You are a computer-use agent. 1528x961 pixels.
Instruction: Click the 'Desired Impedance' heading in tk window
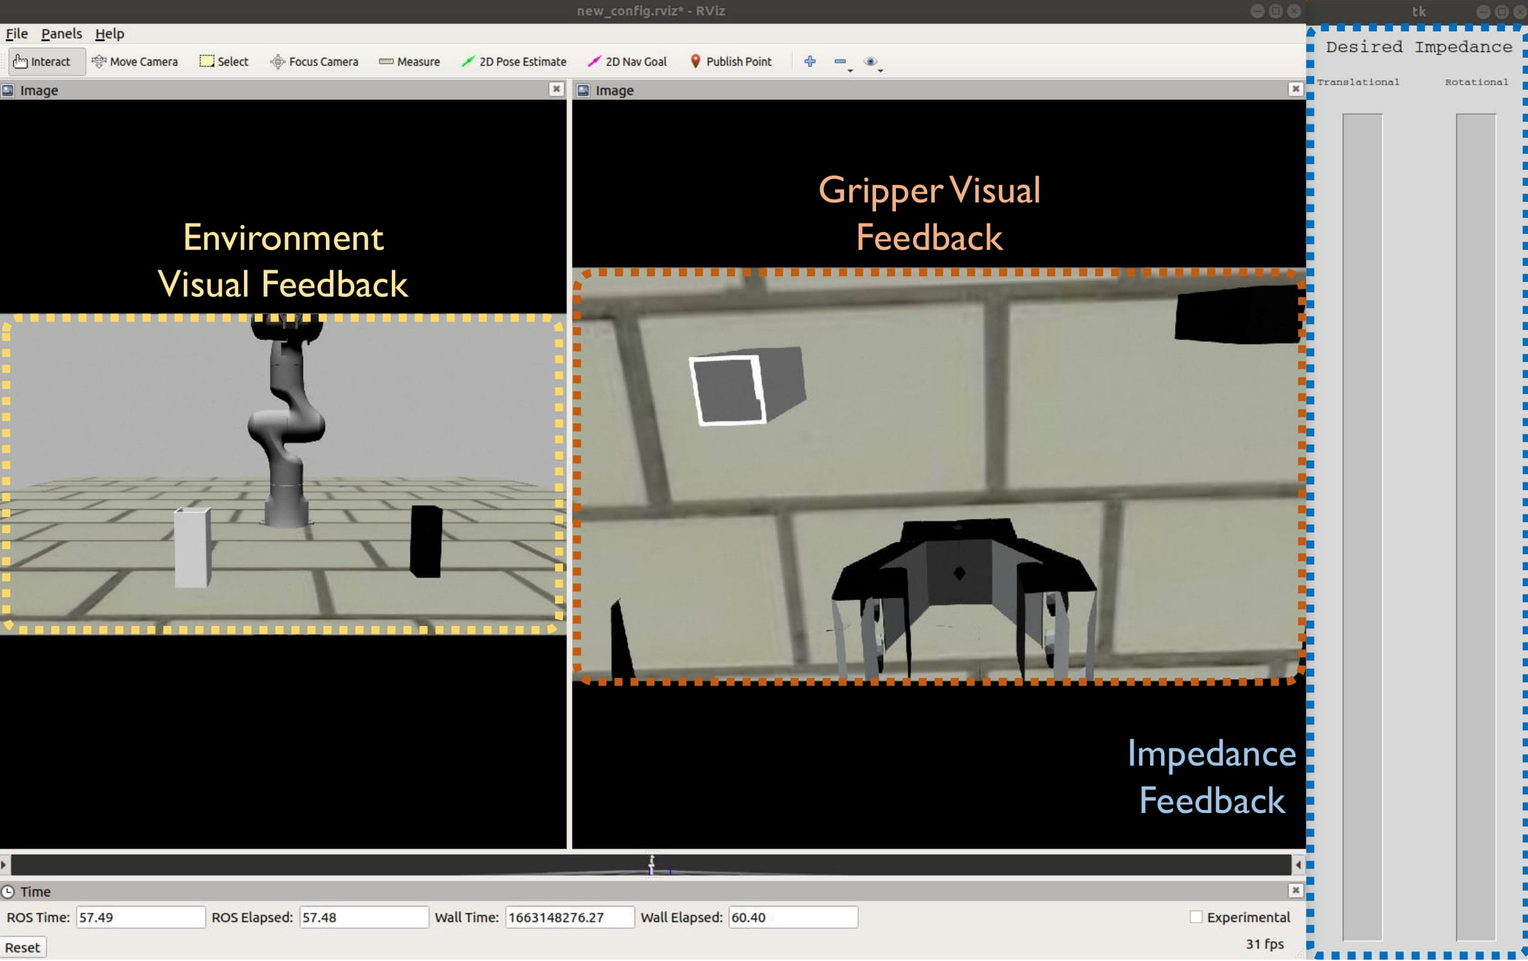click(x=1418, y=47)
